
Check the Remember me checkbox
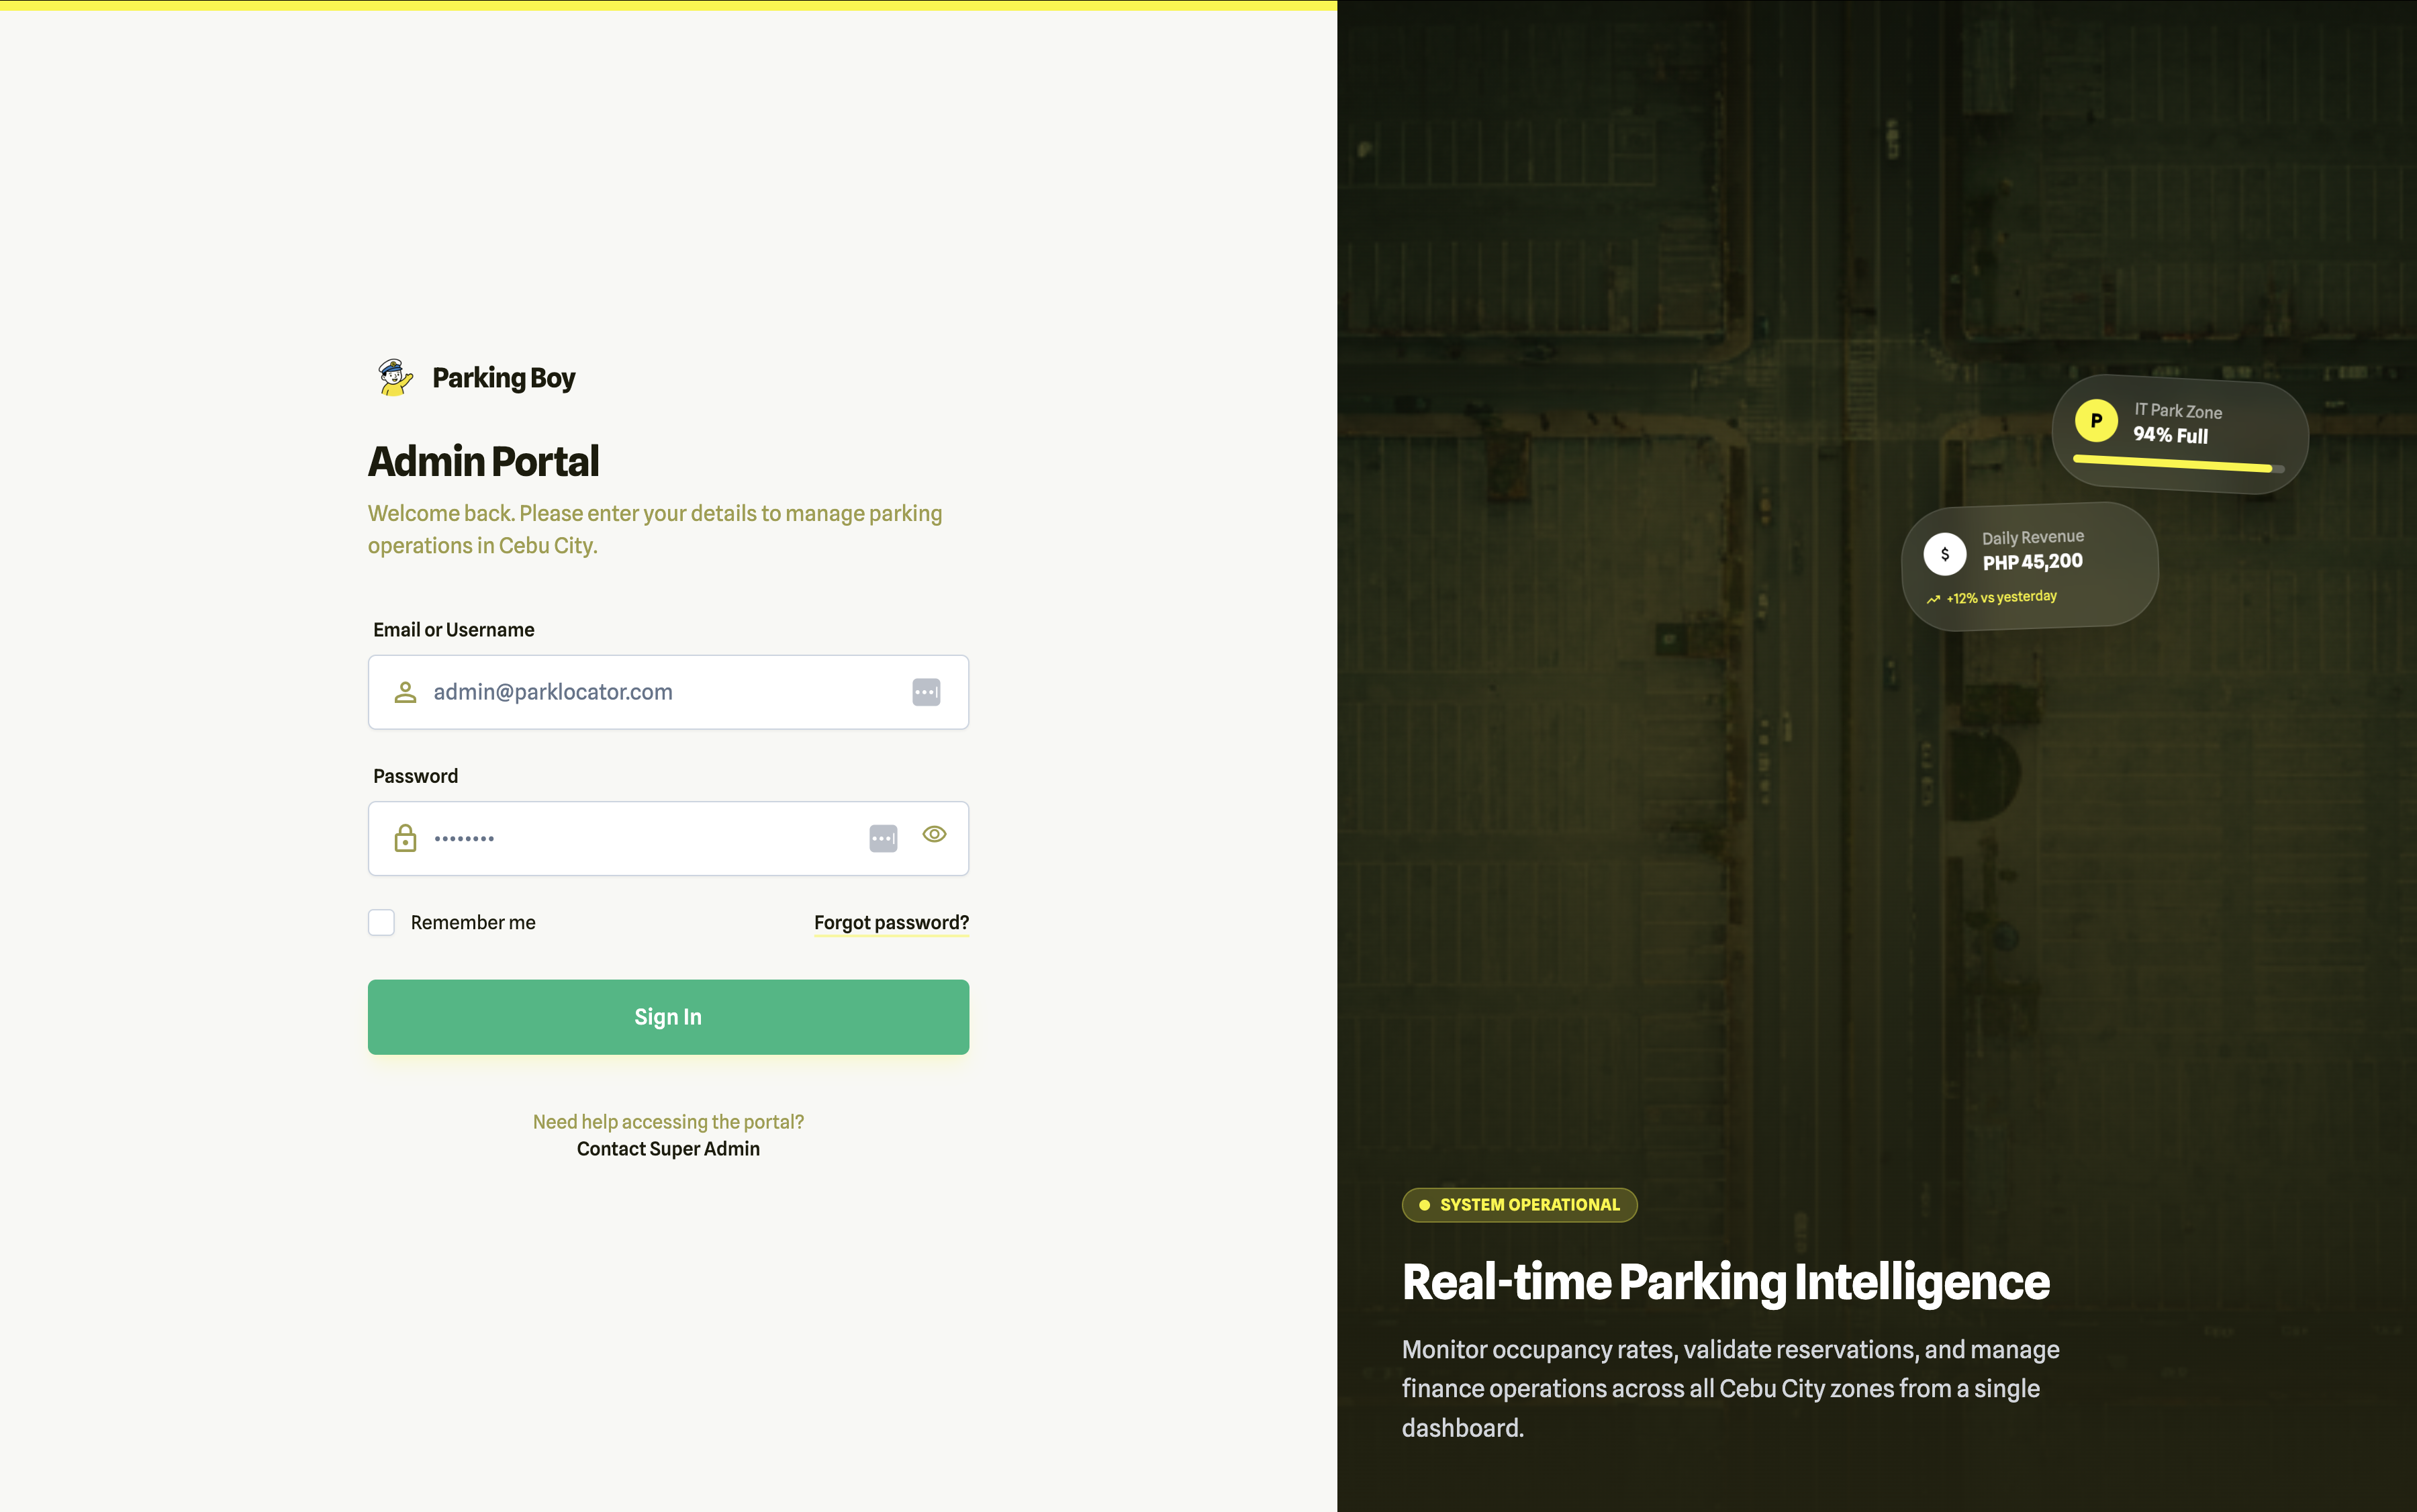tap(381, 922)
